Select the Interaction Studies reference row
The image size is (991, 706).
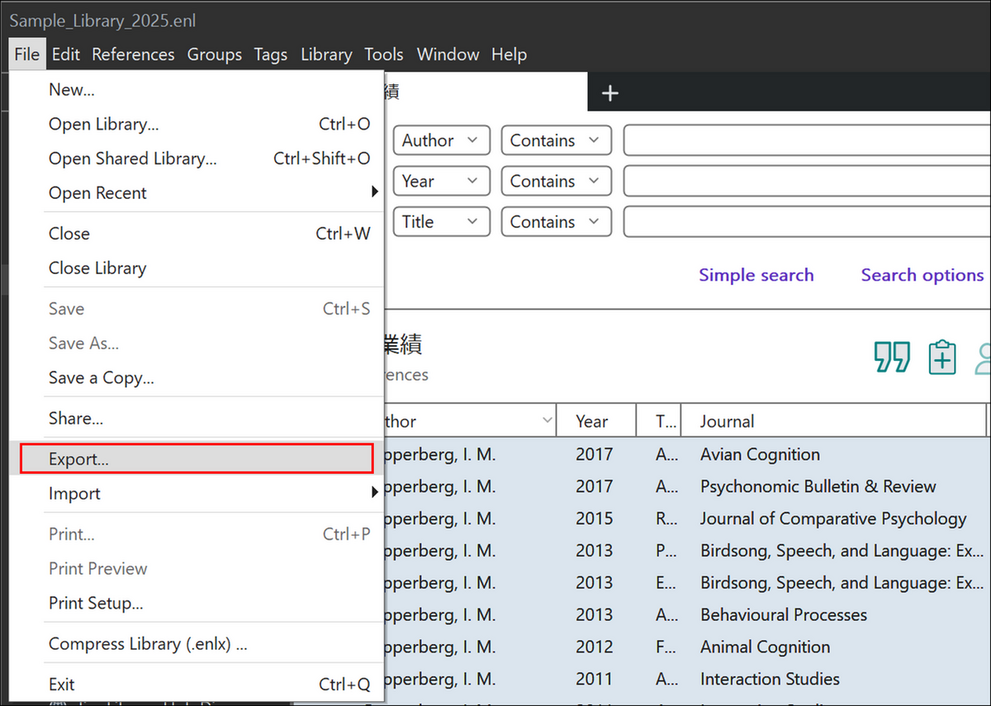tap(687, 679)
